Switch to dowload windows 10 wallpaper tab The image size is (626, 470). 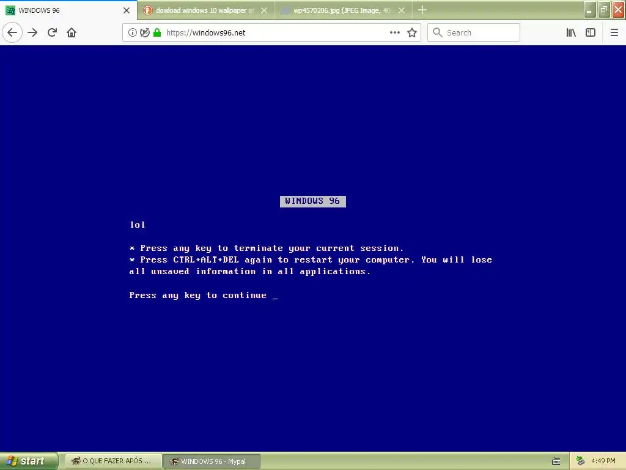(206, 10)
